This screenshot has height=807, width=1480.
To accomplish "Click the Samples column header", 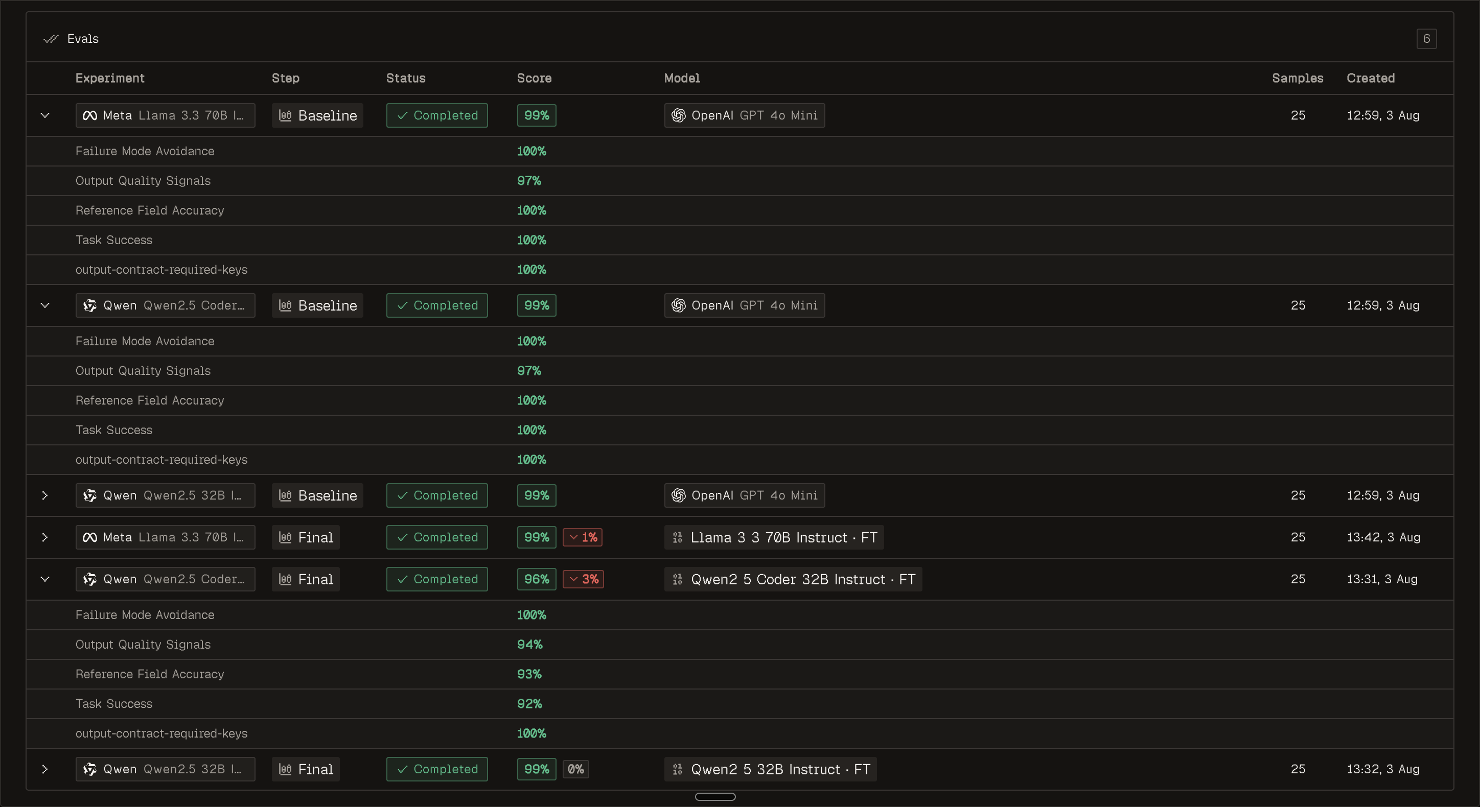I will (1297, 78).
